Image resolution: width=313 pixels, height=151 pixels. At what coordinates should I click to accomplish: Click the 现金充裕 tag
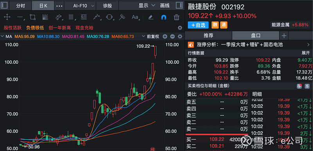84,28
